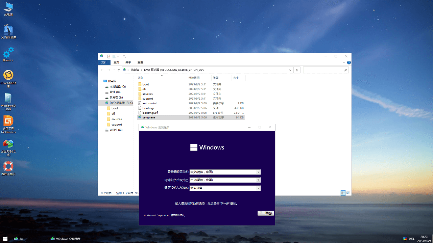
Task: Go up one folder level
Action: (x=119, y=70)
